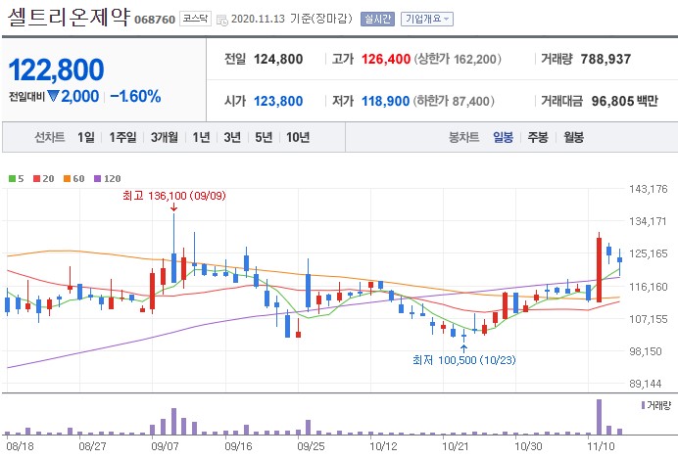Select the 10년 line chart period
The height and width of the screenshot is (459, 678).
click(298, 137)
